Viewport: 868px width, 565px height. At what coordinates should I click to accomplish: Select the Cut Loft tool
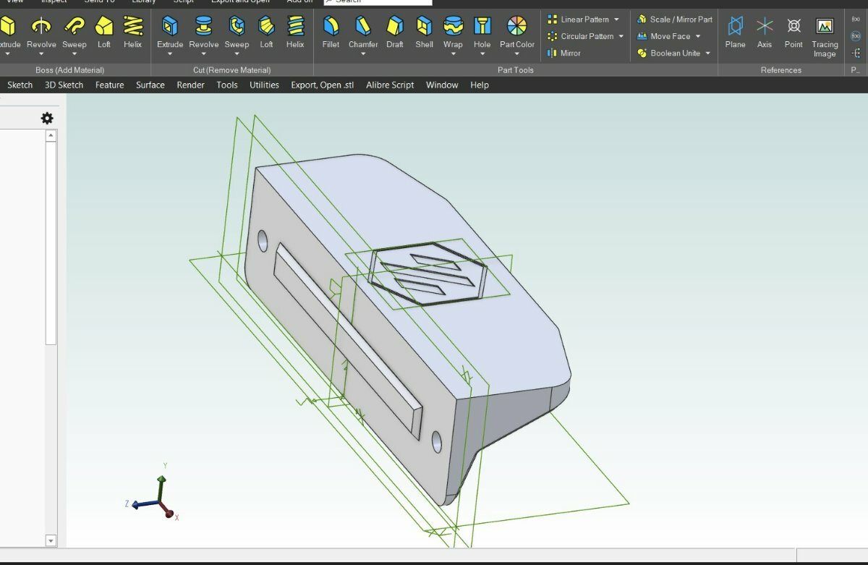pyautogui.click(x=267, y=32)
